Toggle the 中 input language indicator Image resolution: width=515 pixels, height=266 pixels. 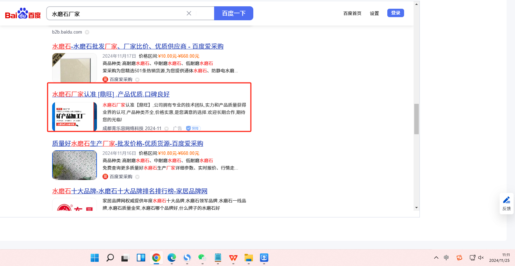point(446,258)
